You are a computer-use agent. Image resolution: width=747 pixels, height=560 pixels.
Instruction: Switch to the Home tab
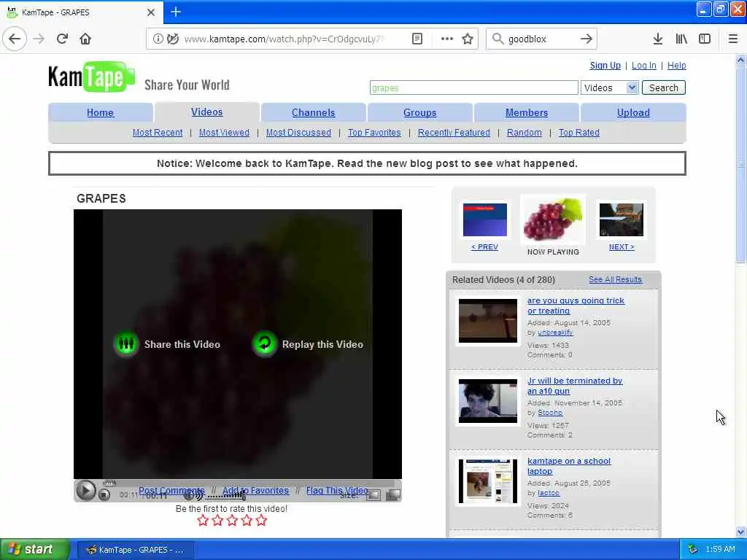[100, 113]
